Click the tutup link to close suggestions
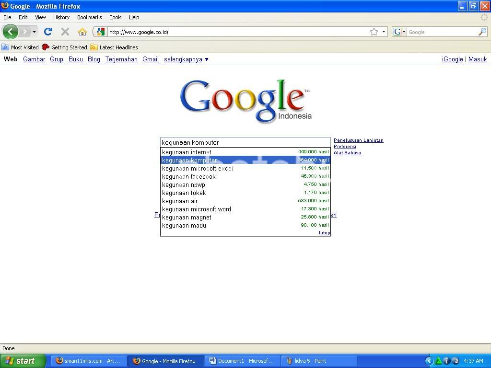 click(x=324, y=233)
